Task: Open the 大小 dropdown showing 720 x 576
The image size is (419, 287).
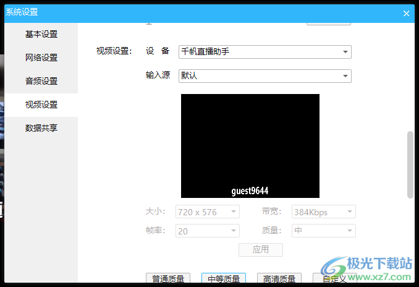Action: tap(208, 212)
